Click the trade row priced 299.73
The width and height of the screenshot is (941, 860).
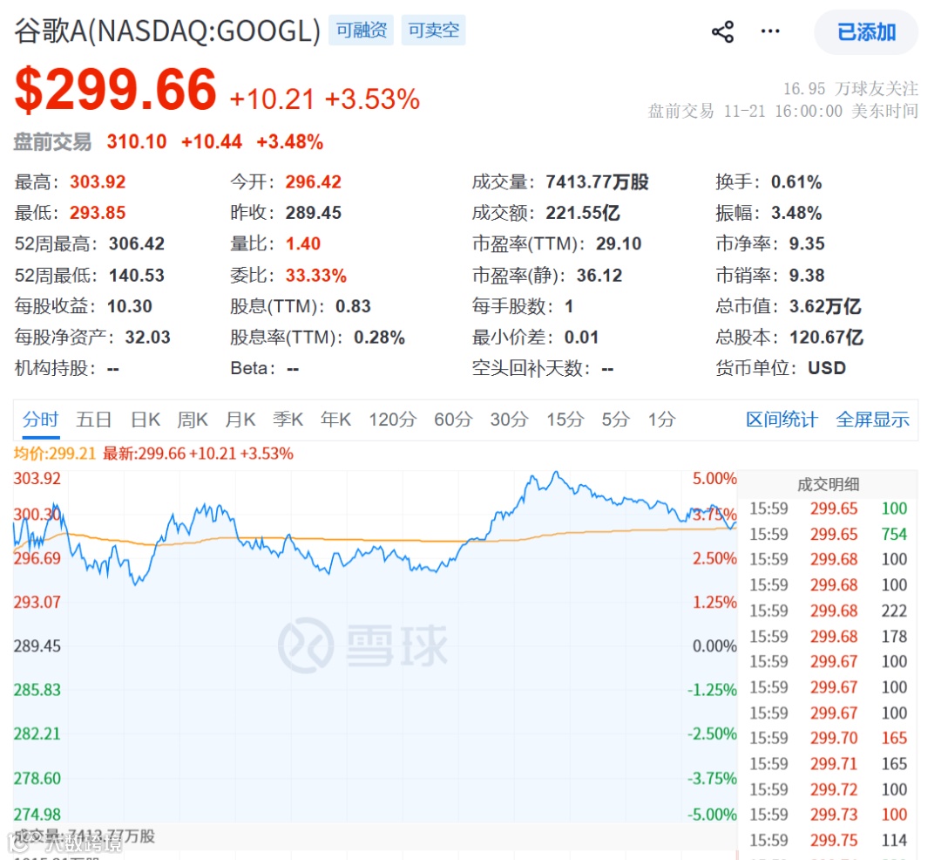pyautogui.click(x=829, y=815)
